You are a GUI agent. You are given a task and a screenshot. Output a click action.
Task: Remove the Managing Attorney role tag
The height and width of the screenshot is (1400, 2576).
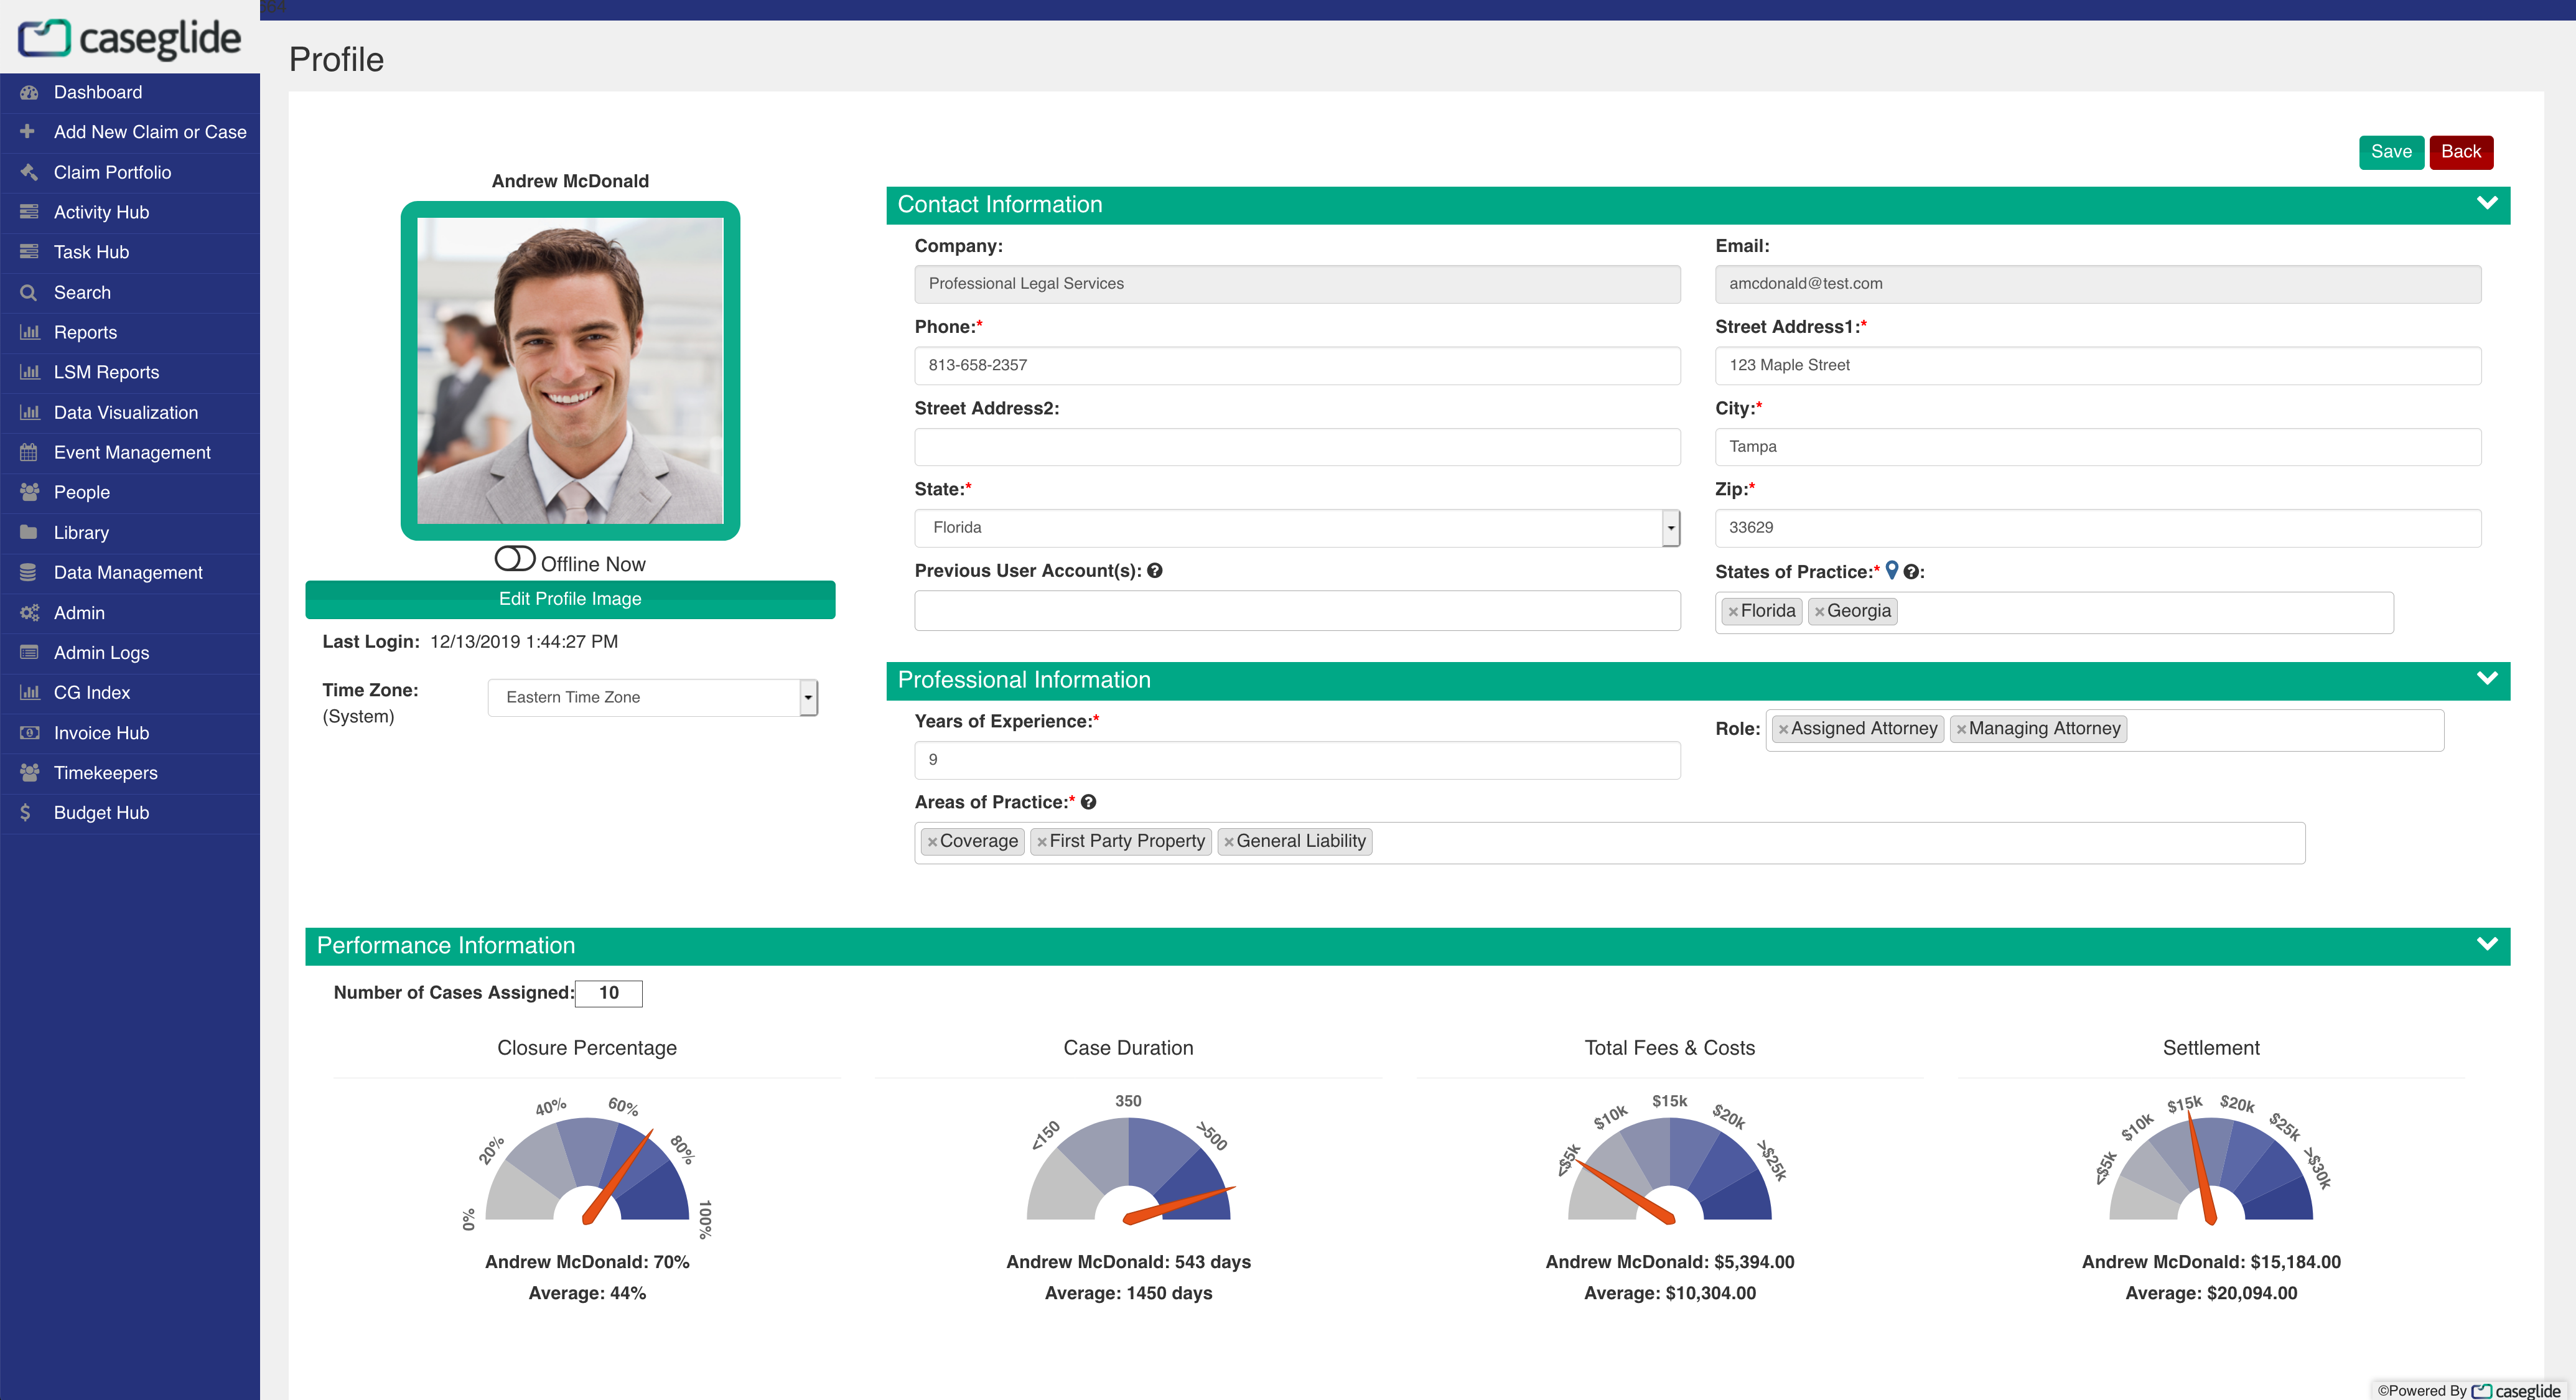click(x=1963, y=728)
